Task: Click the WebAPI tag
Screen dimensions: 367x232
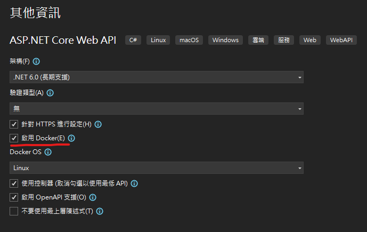Action: 341,40
